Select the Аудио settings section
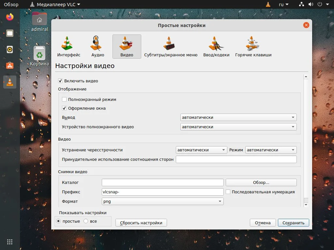 click(97, 46)
